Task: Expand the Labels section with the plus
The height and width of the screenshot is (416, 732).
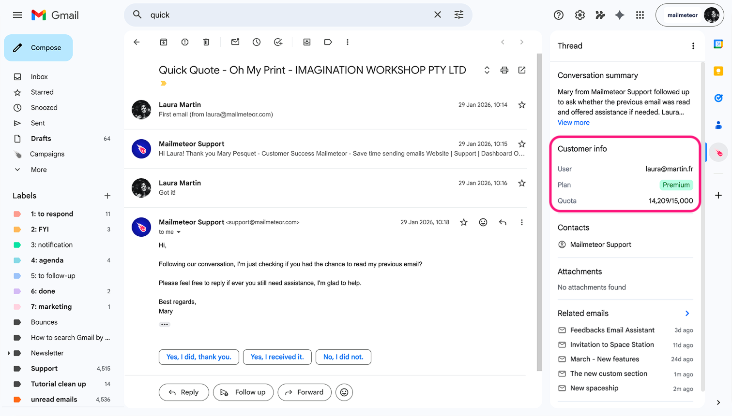Action: [107, 196]
